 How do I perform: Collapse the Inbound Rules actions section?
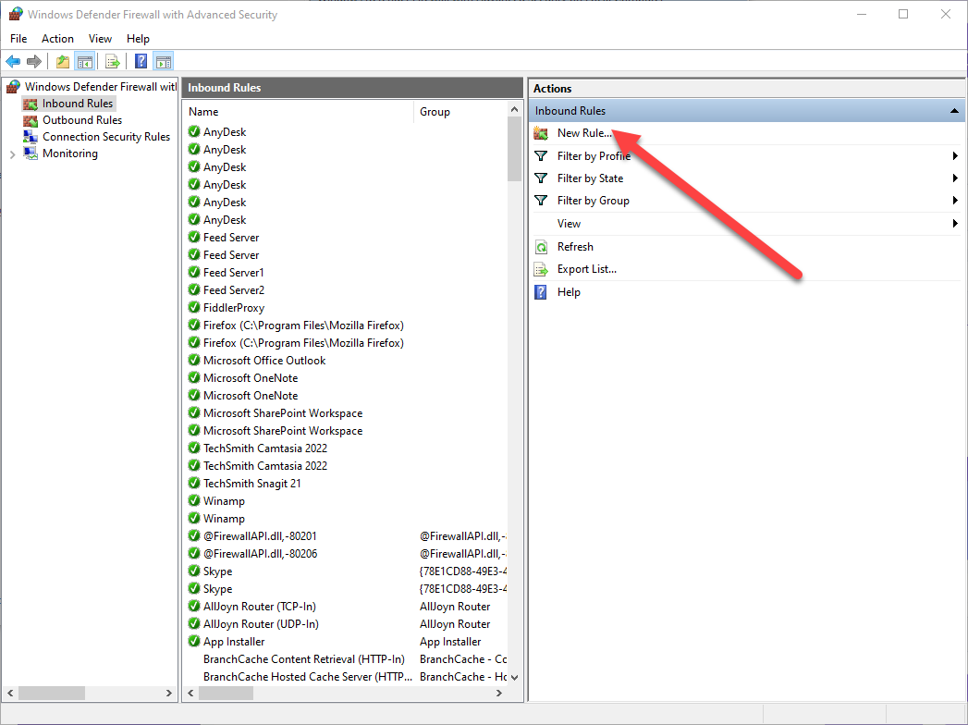pyautogui.click(x=954, y=111)
